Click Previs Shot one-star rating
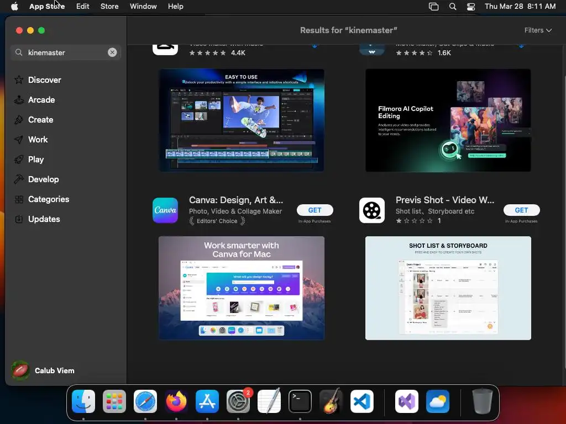Screen dimensions: 566x424 click(x=415, y=221)
